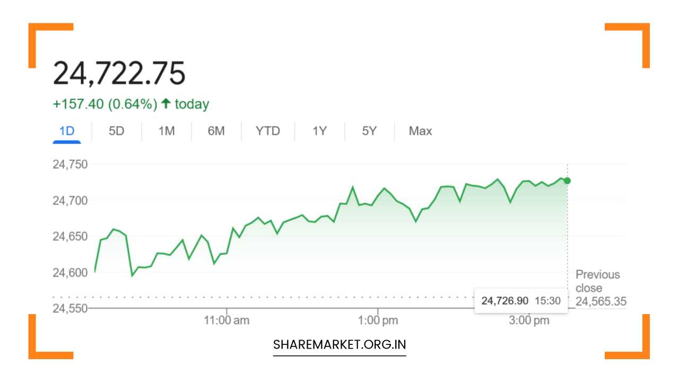Select the green data point marker on chart
The width and height of the screenshot is (679, 382).
coord(567,181)
